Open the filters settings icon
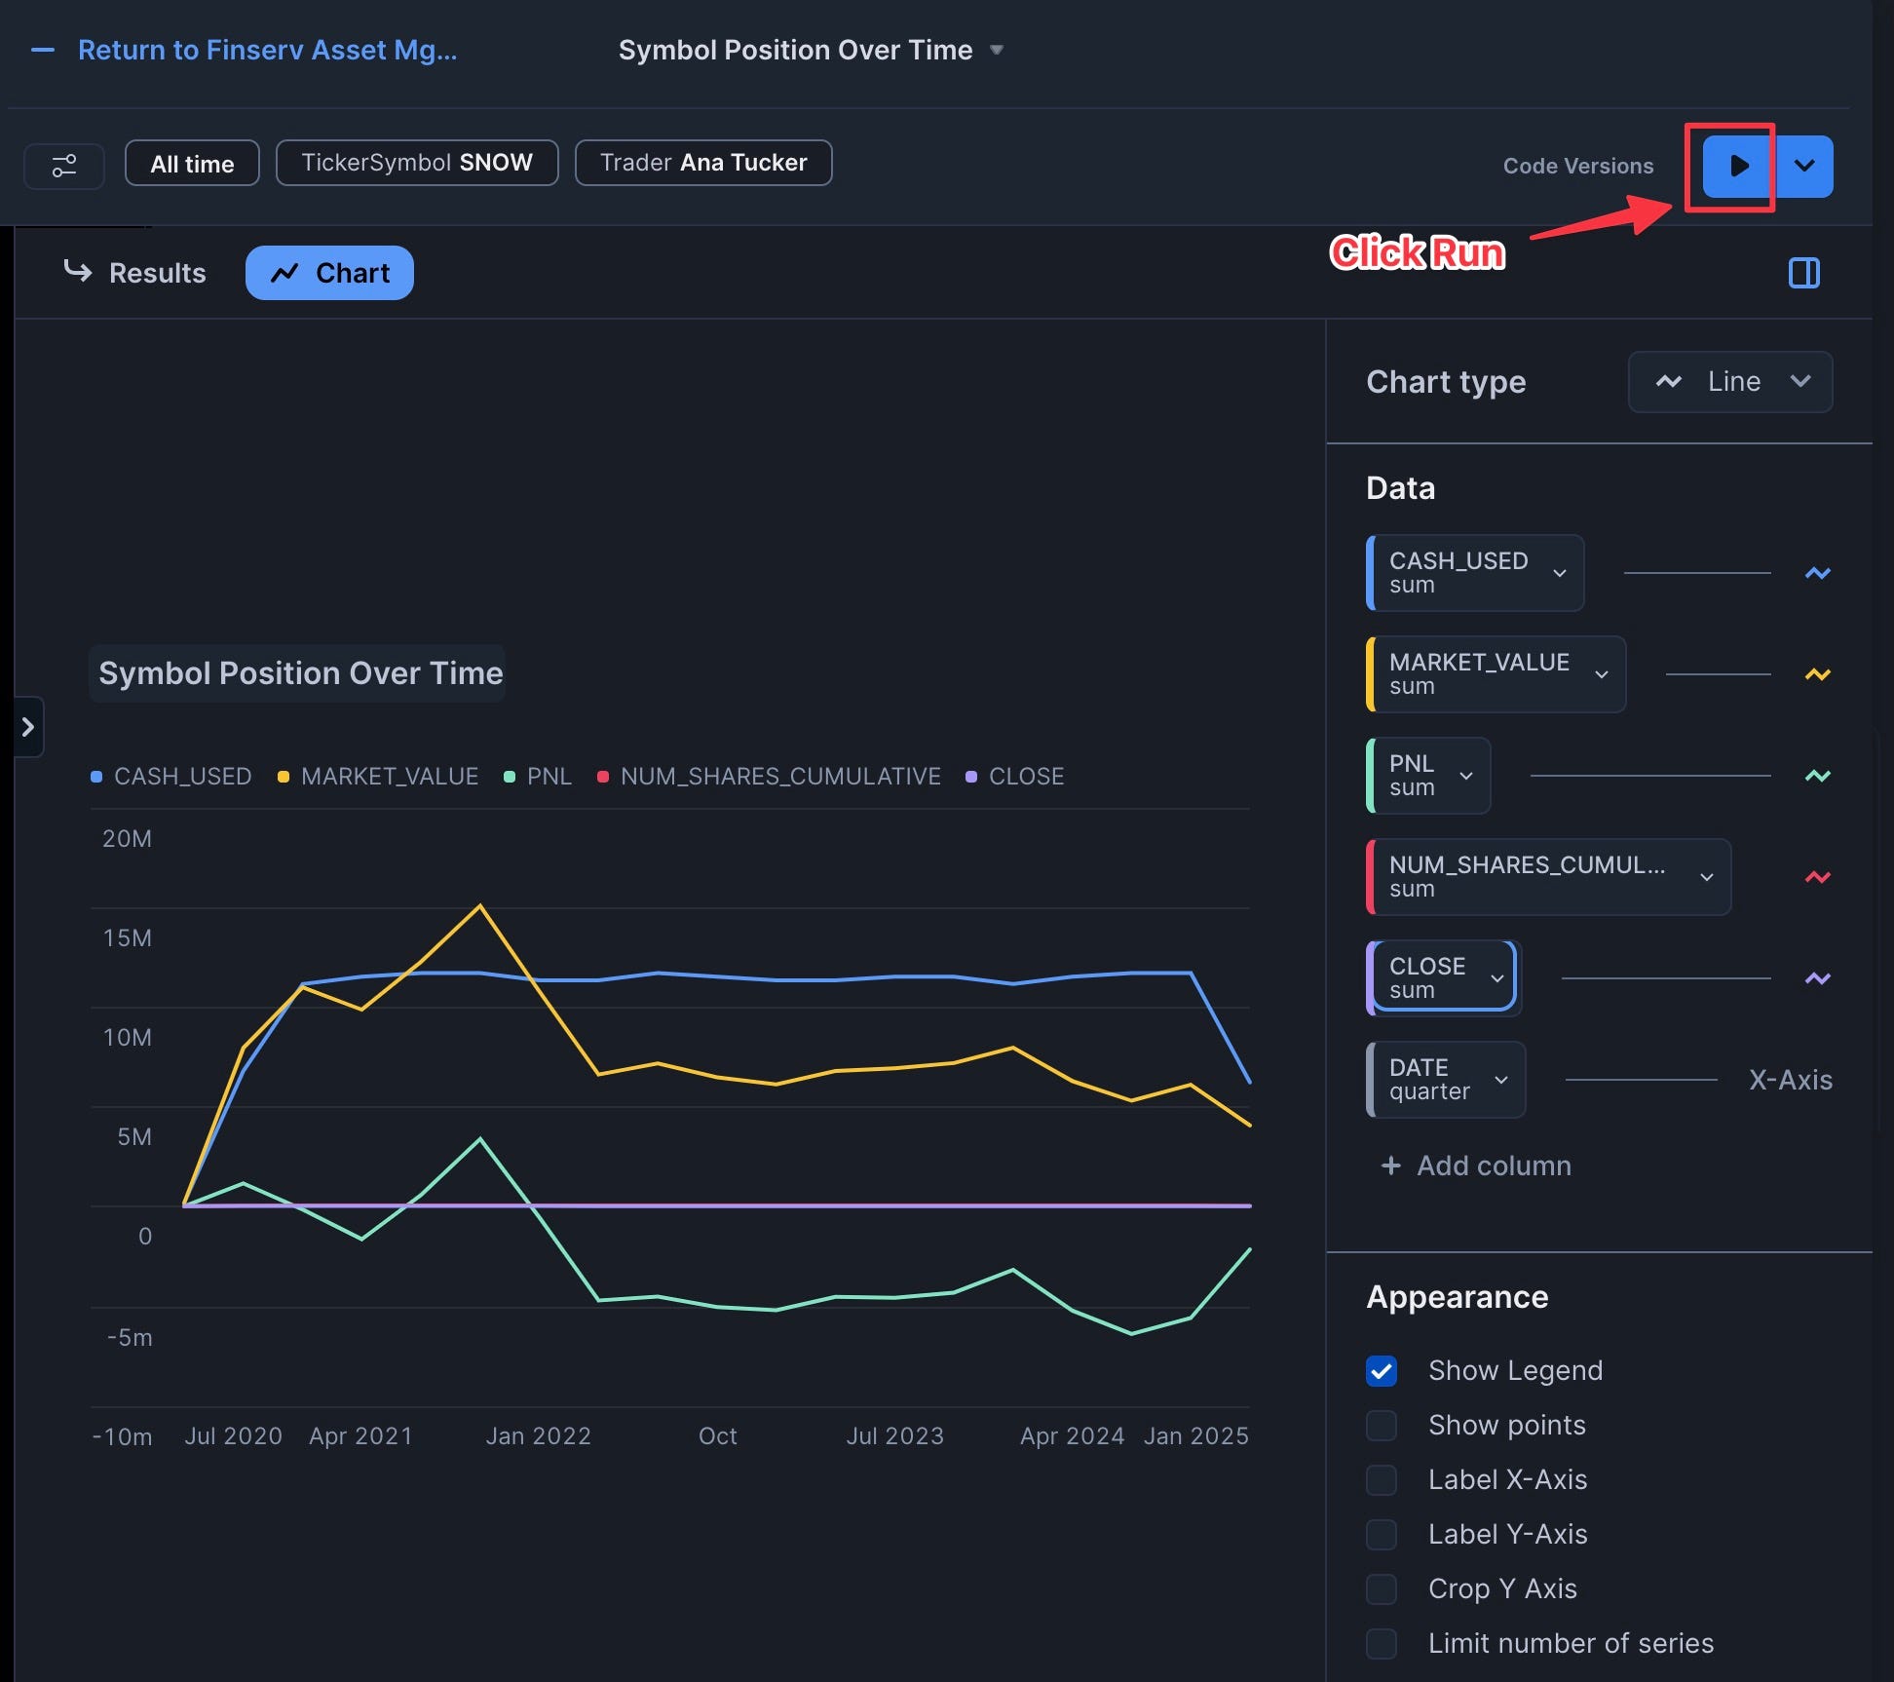Viewport: 1894px width, 1682px height. click(64, 165)
